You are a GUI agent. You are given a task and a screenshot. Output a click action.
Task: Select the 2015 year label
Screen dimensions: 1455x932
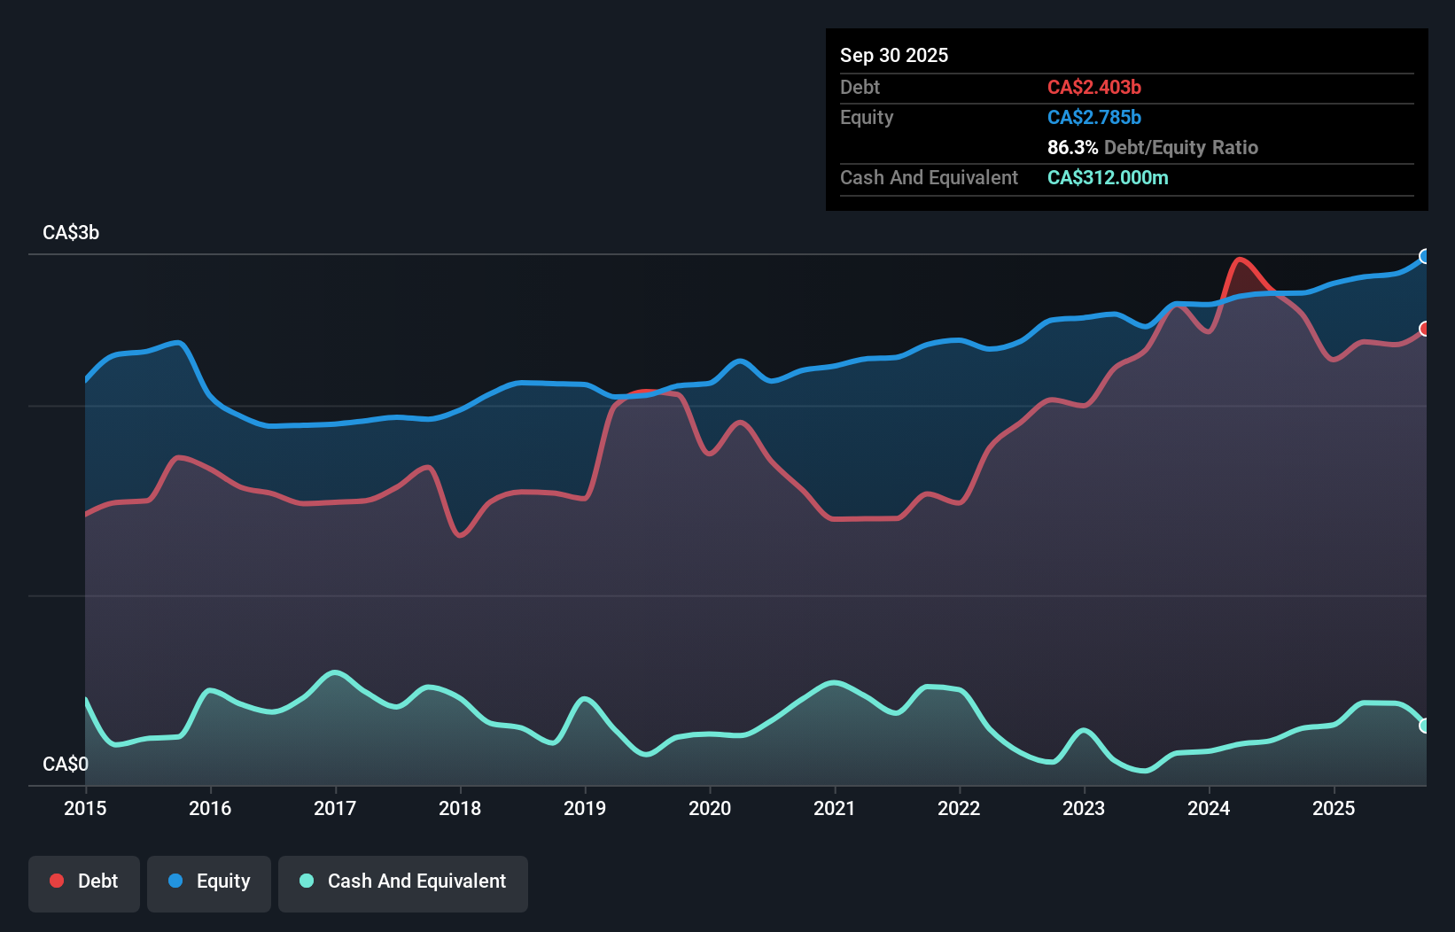[x=84, y=808]
